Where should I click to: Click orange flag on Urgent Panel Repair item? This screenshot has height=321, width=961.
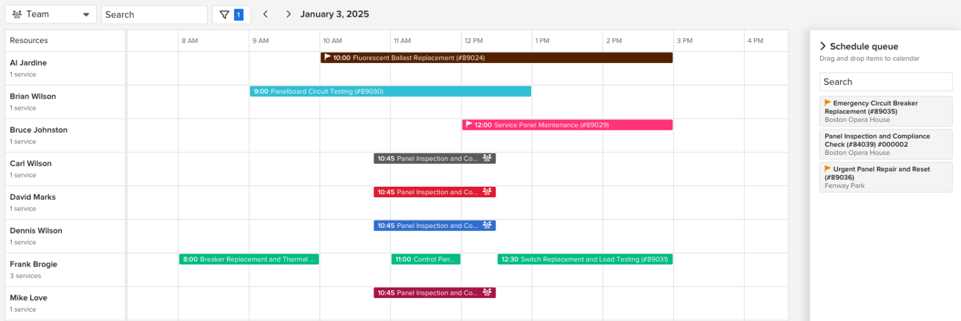point(828,169)
